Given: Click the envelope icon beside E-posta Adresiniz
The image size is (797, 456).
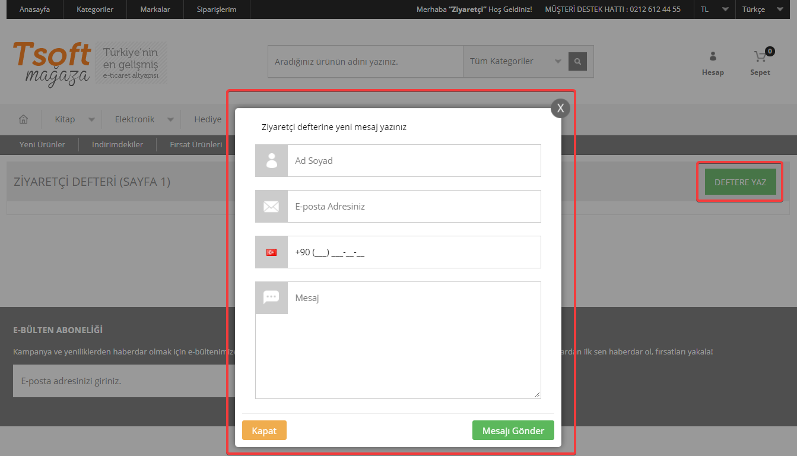Looking at the screenshot, I should [x=272, y=207].
